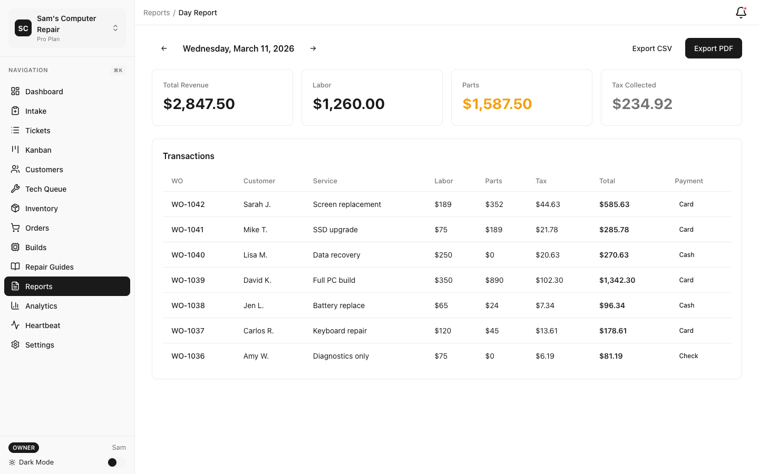Click Export CSV
Image resolution: width=759 pixels, height=474 pixels.
coord(652,48)
